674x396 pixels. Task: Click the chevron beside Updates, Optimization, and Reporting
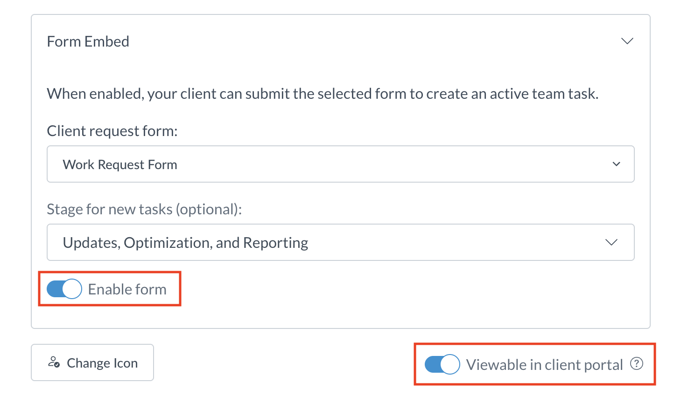pos(611,242)
